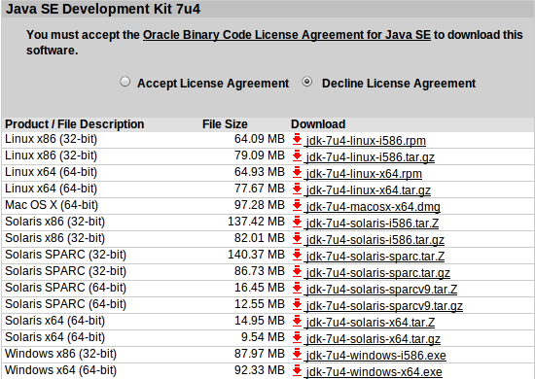Image resolution: width=535 pixels, height=379 pixels.
Task: Download jdk-7u4-windows-i586.exe link
Action: coord(376,356)
